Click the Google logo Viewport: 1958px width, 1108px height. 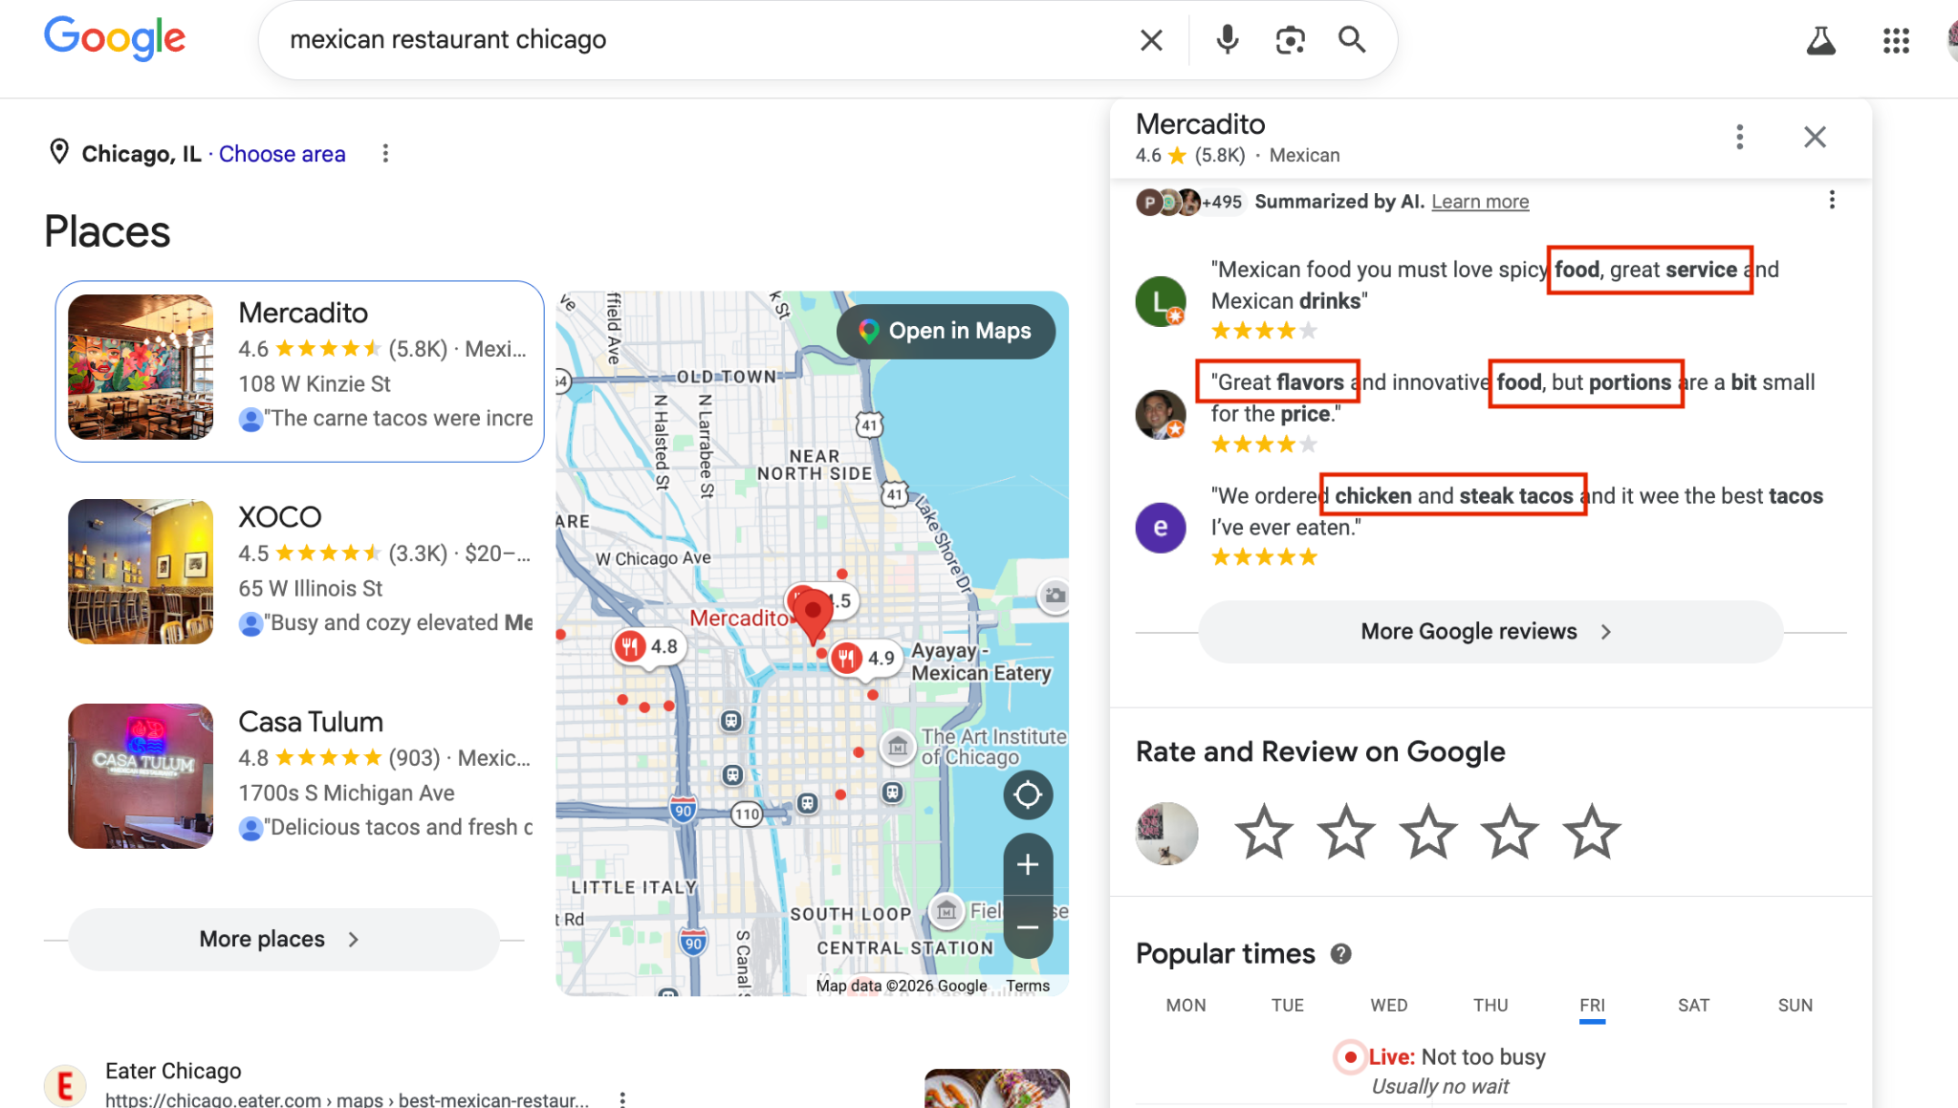click(x=115, y=38)
